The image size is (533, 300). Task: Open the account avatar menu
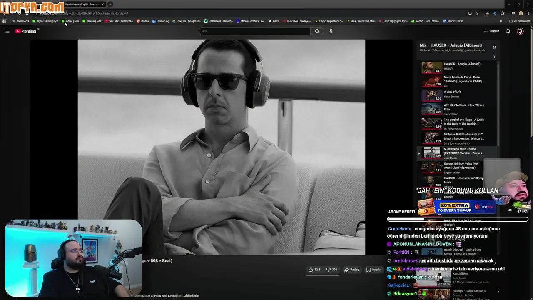[520, 31]
